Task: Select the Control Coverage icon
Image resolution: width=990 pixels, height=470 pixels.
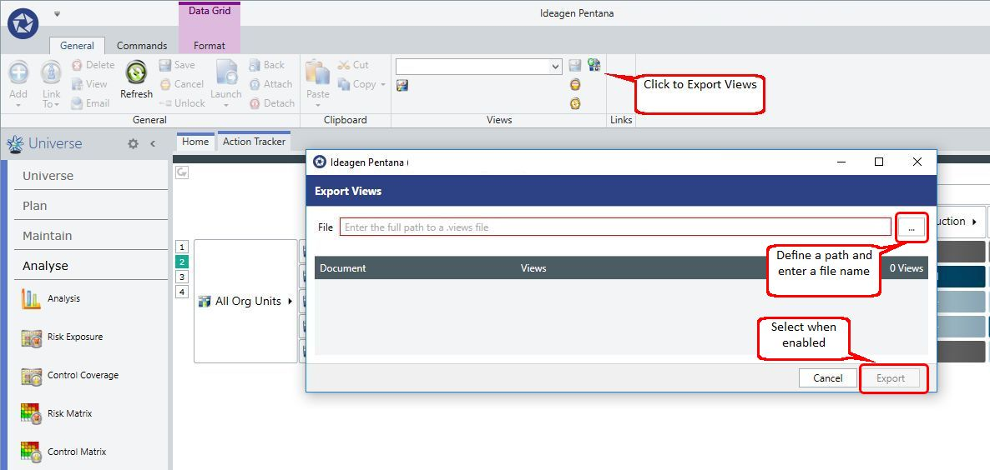Action: [x=31, y=376]
